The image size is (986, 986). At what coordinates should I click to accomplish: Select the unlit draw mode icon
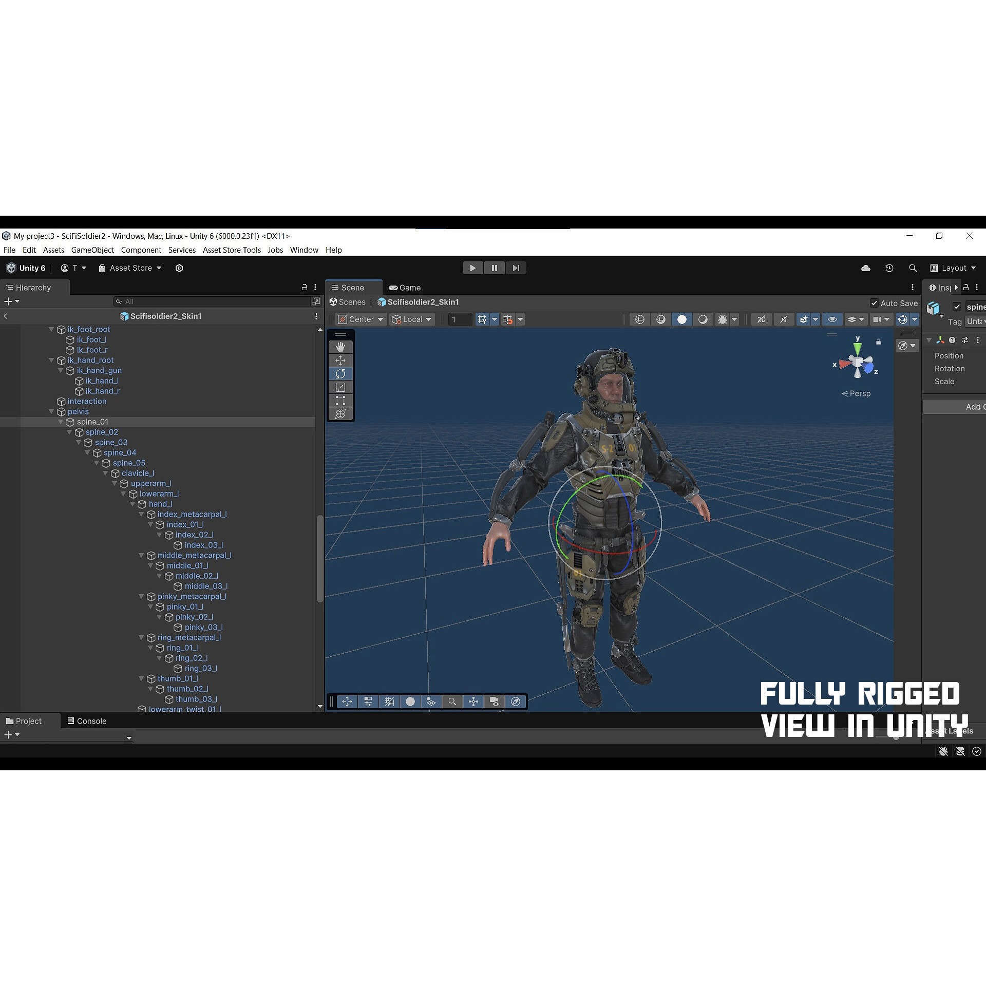703,319
